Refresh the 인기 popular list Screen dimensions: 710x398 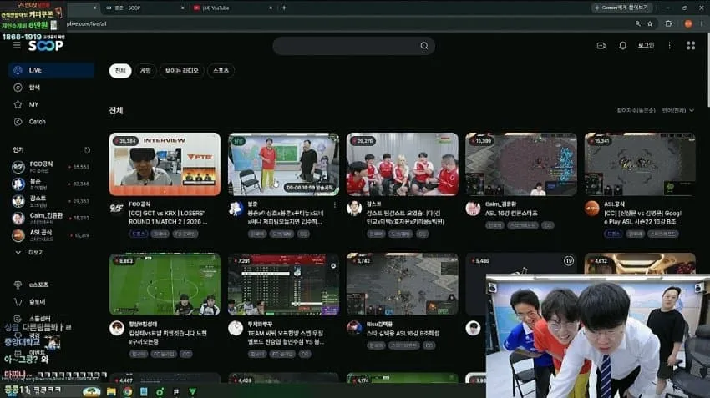87,149
